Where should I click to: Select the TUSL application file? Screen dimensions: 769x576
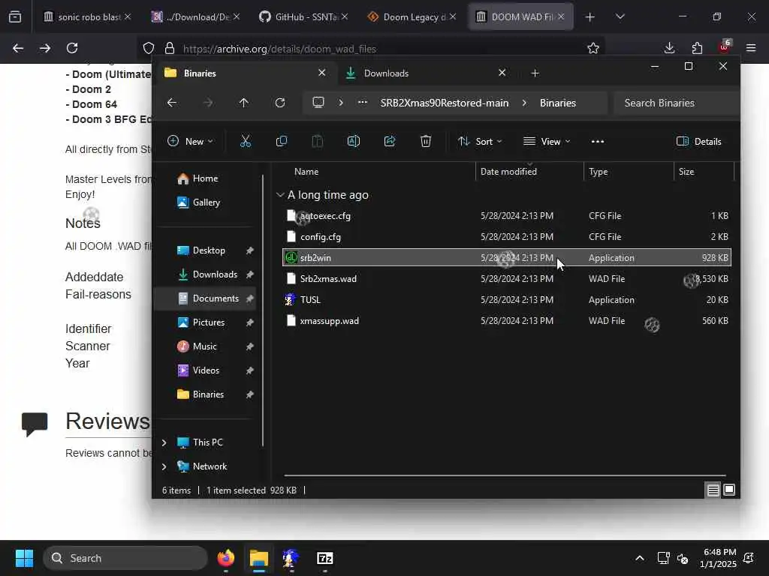tap(507, 300)
